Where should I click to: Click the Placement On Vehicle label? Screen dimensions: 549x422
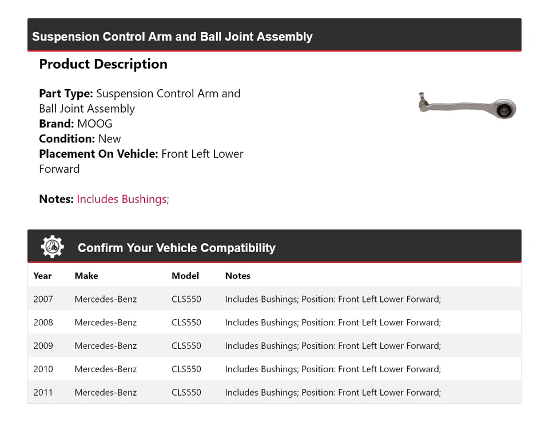tap(98, 154)
